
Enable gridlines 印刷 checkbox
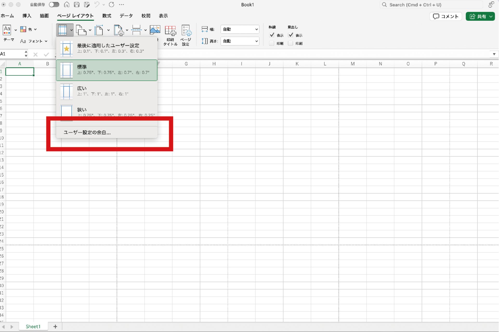(x=272, y=43)
